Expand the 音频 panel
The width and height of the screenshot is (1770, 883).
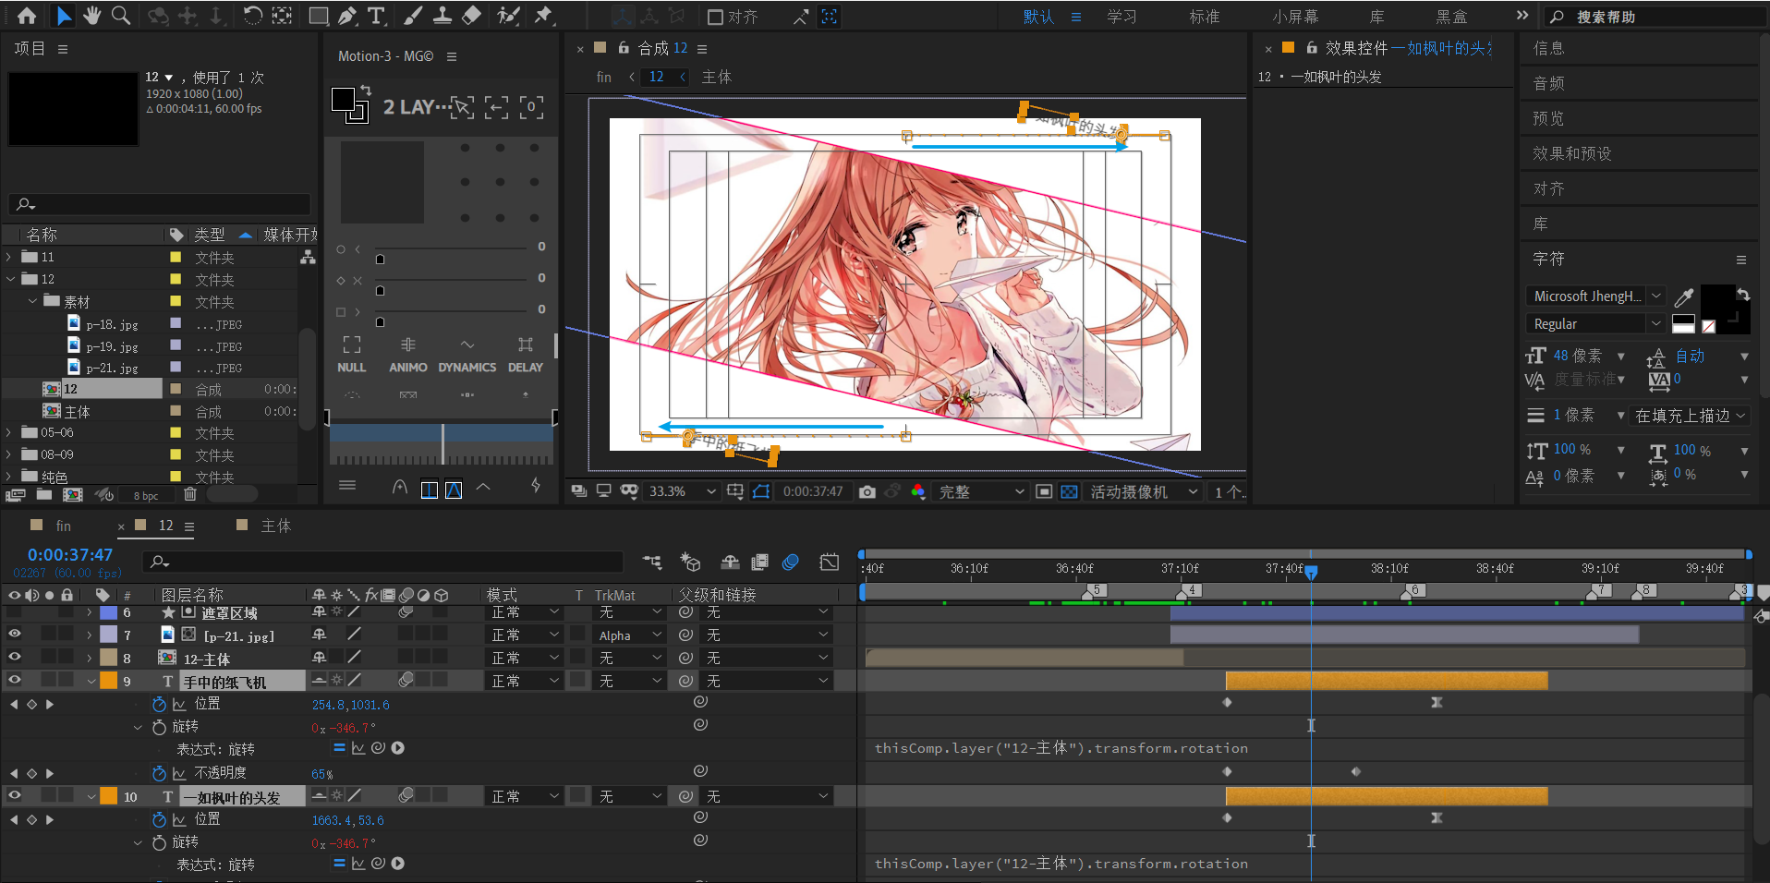click(1549, 83)
